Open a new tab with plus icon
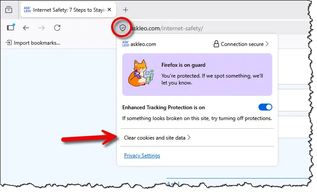 point(126,10)
